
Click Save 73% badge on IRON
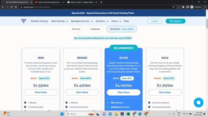[x=44, y=78]
